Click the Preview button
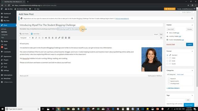This screenshot has height=111, width=198. 190,29
